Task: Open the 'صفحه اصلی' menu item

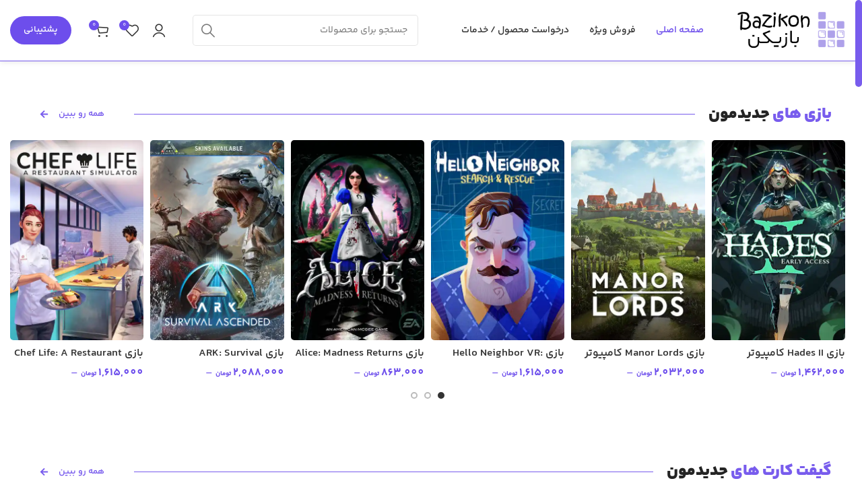Action: 679,30
